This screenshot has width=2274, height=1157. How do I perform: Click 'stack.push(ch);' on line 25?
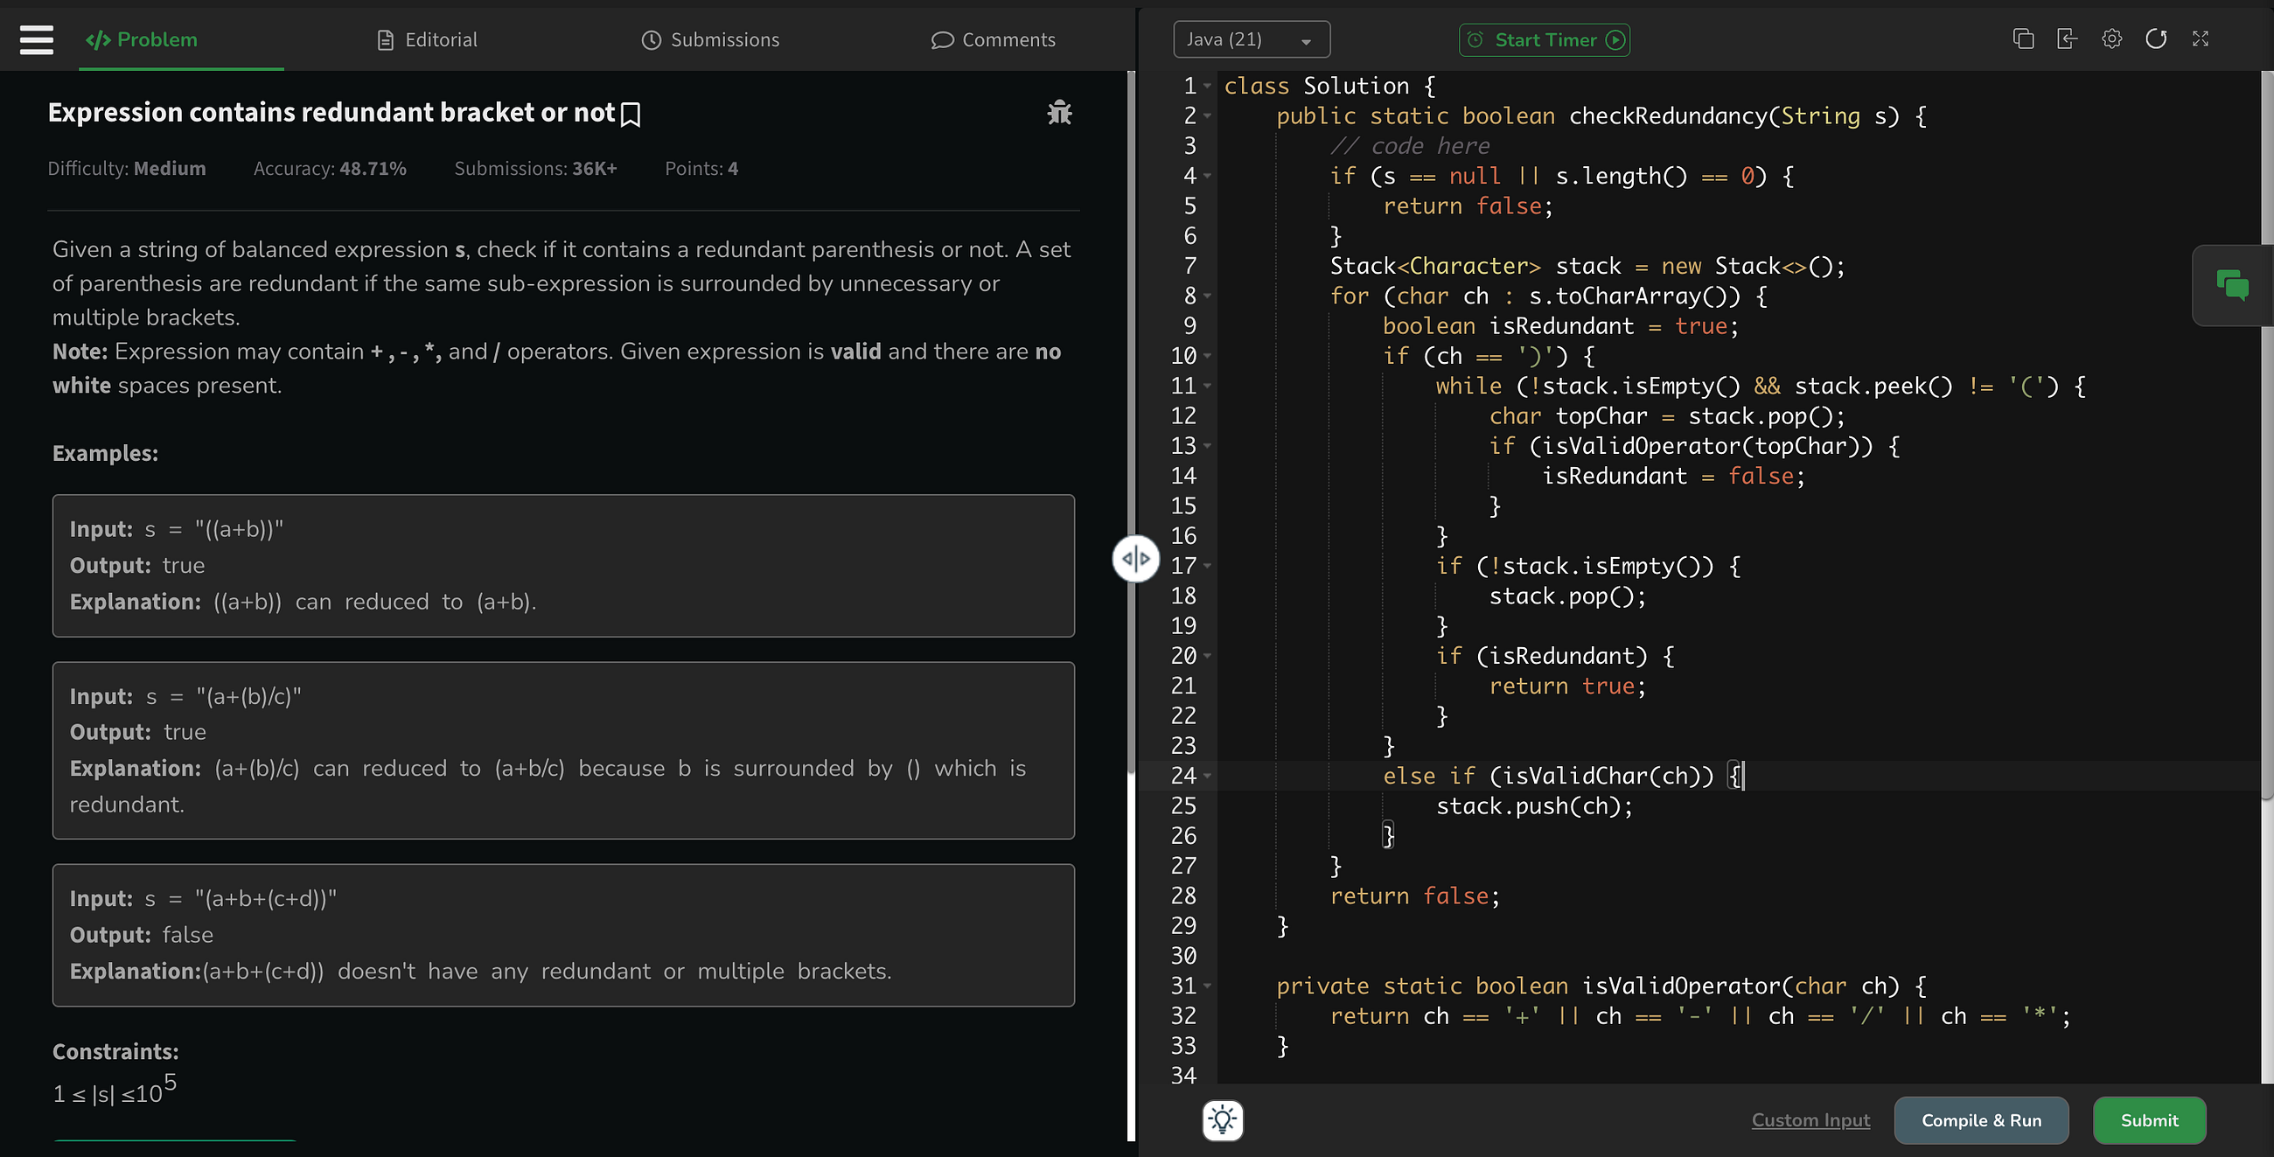[1534, 805]
